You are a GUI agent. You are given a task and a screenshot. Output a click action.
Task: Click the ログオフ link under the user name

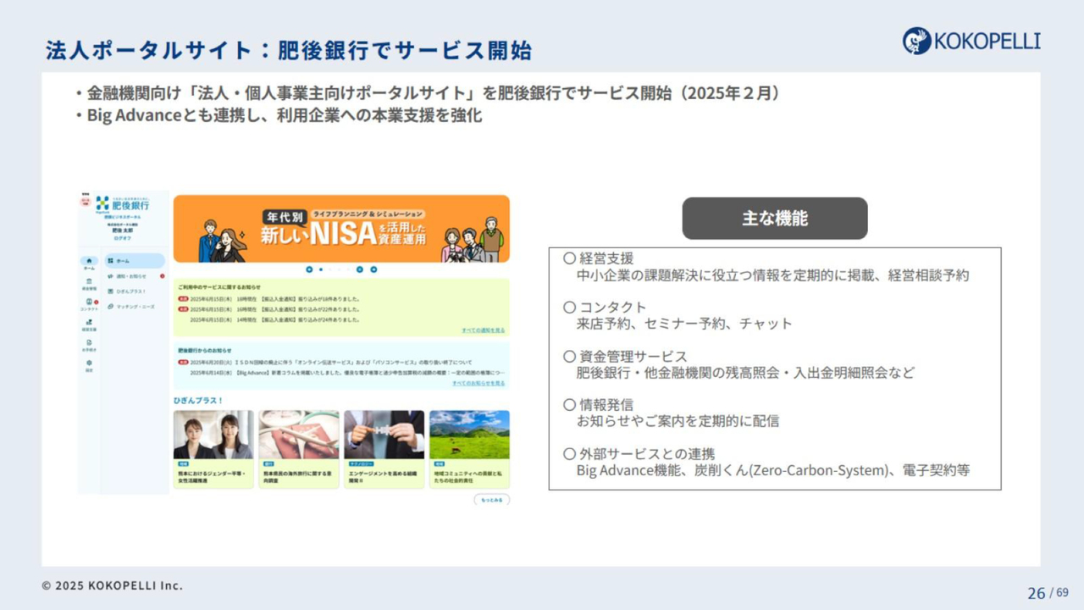click(x=124, y=239)
